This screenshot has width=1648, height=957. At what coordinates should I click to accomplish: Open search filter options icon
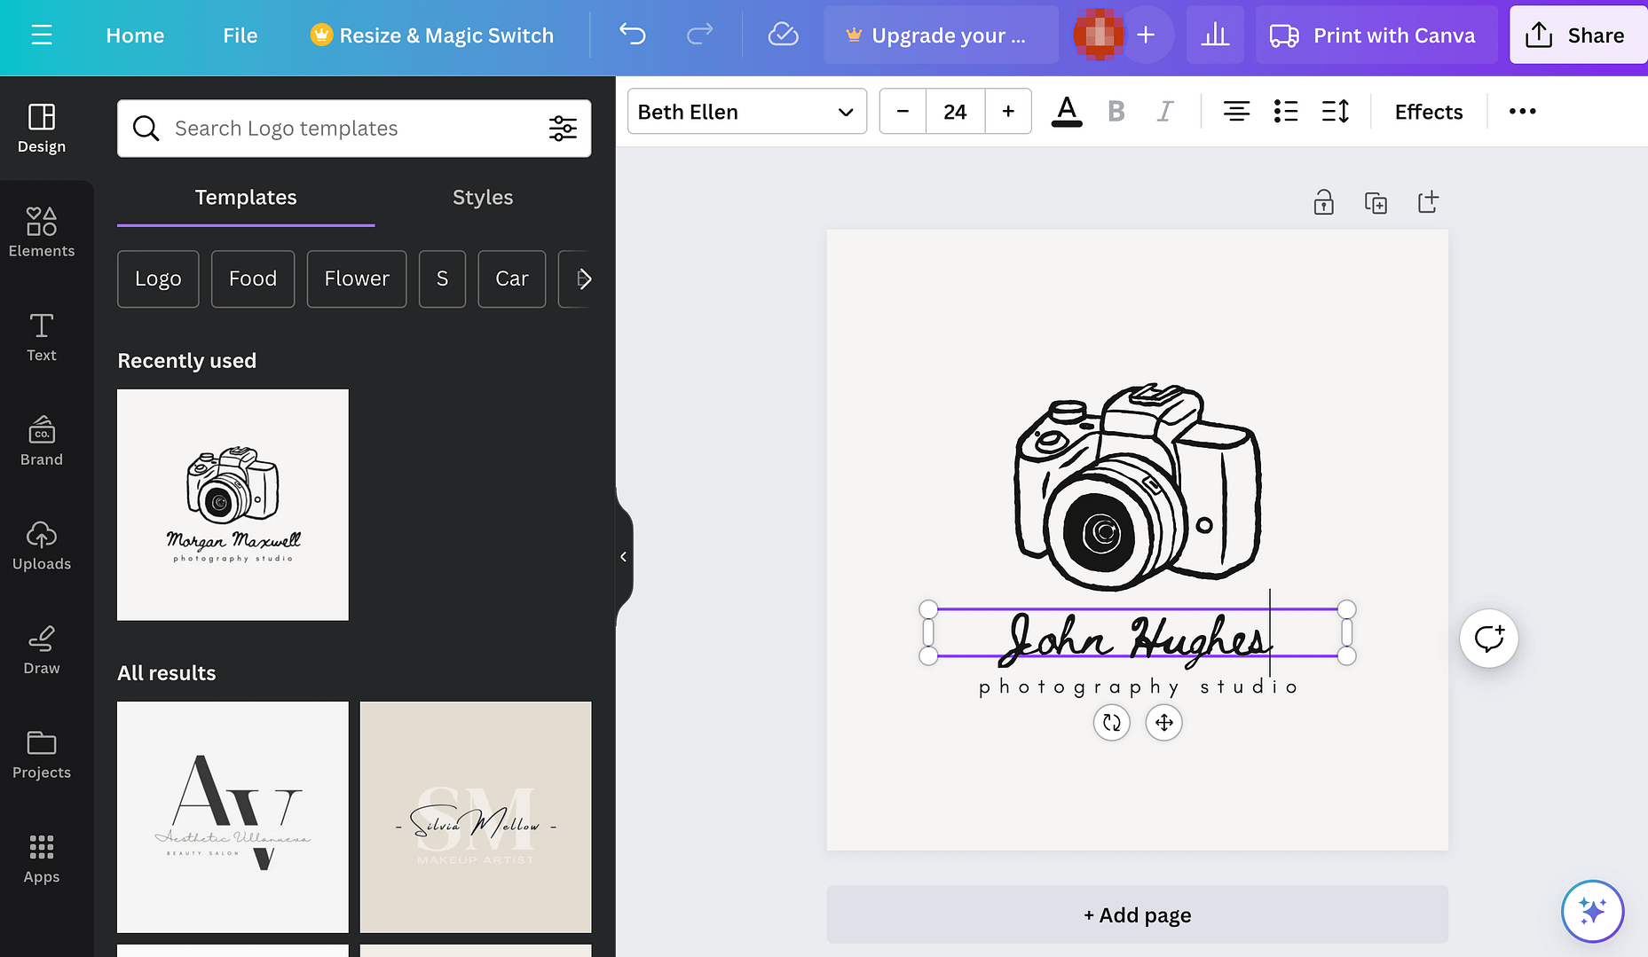pos(563,129)
